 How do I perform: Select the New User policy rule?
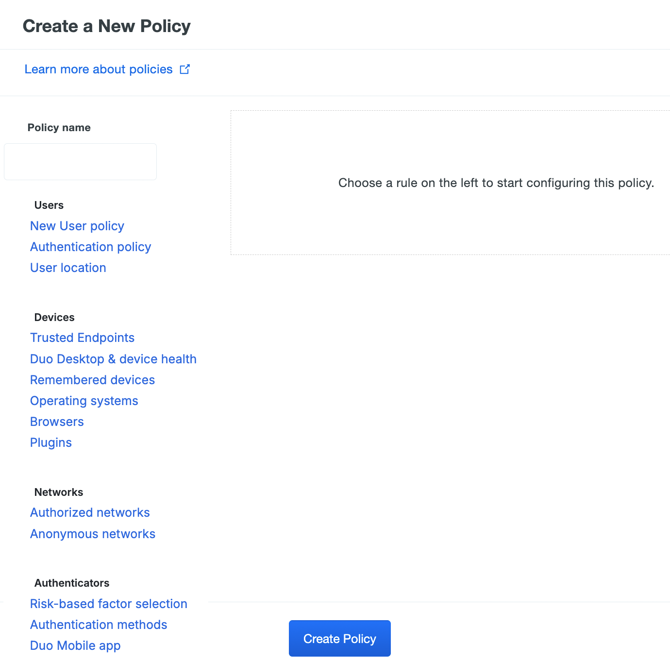click(77, 226)
